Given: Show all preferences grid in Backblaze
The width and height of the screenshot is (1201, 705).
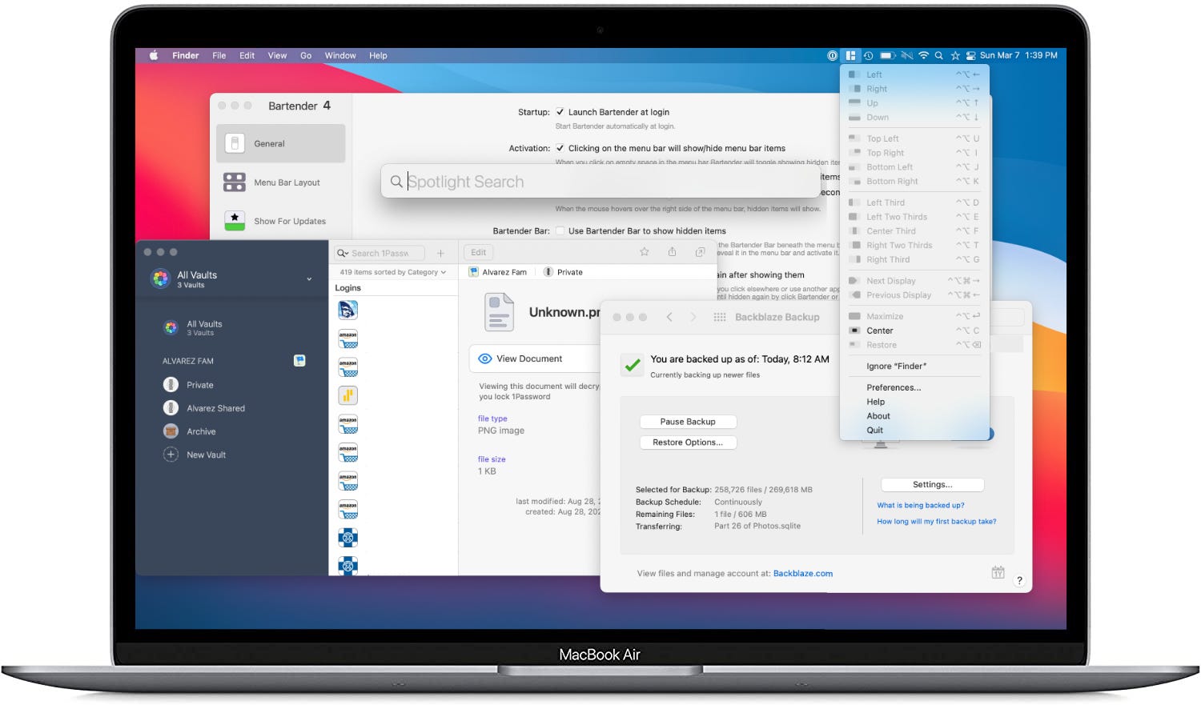Looking at the screenshot, I should click(720, 317).
